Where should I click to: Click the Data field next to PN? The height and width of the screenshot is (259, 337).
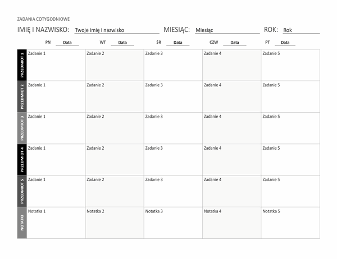click(x=67, y=43)
